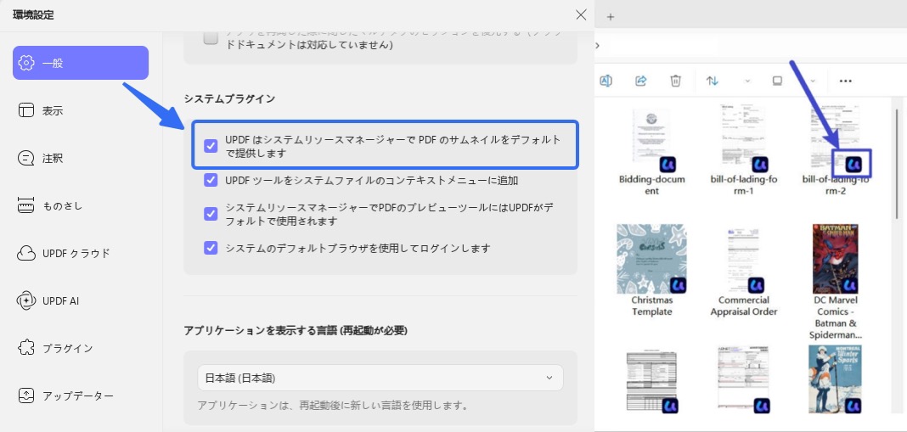Select the table form thumbnail in bottom row
907x432 pixels.
pos(652,381)
